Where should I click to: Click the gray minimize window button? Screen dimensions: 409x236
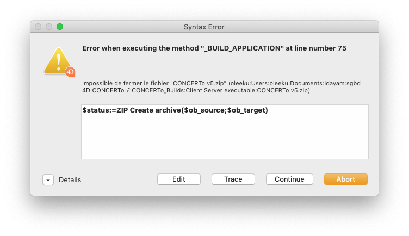49,27
